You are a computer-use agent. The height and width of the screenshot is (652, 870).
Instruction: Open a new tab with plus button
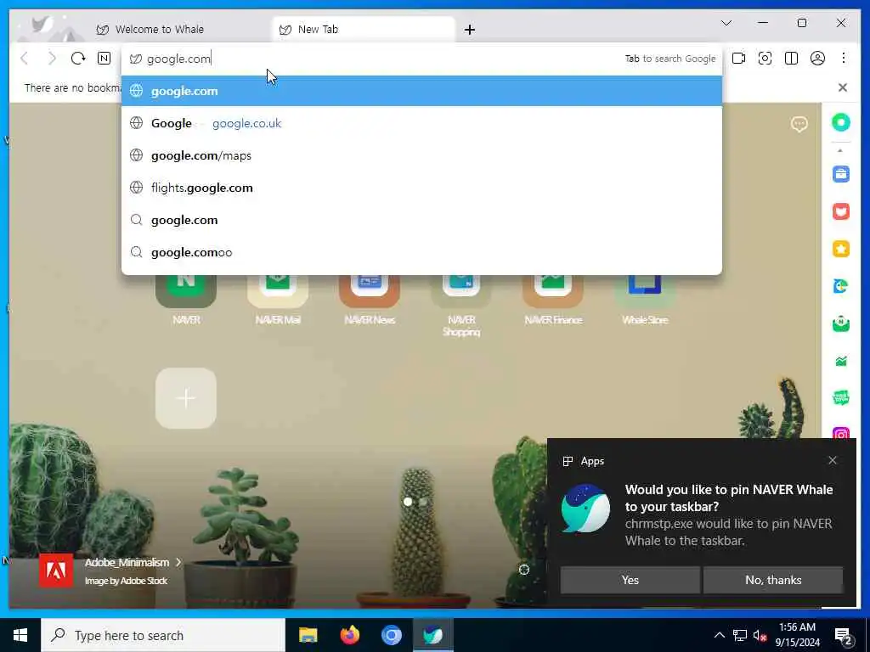point(469,30)
